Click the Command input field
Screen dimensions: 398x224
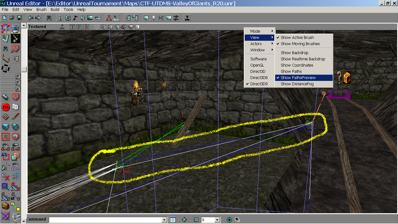[106, 220]
